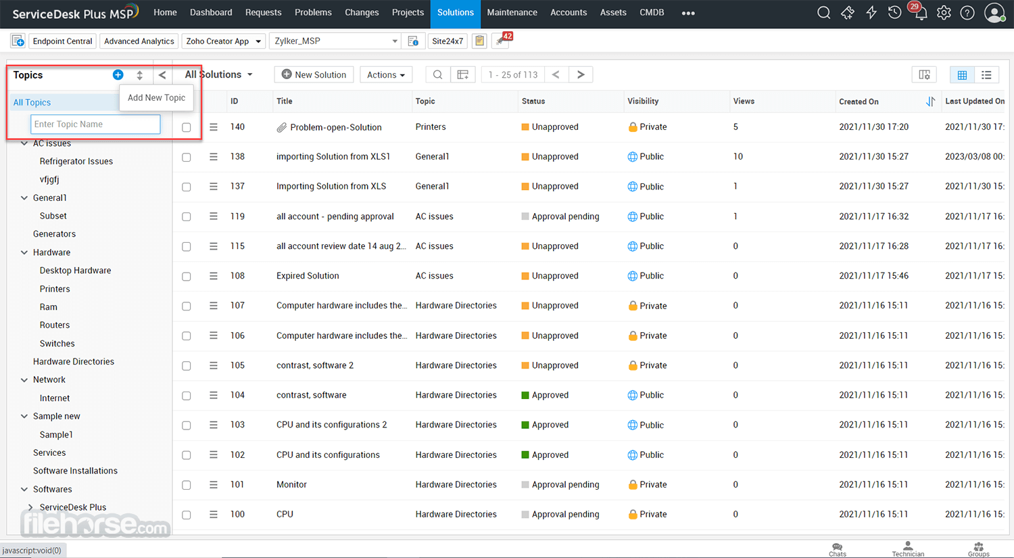Open the help question mark icon

[967, 13]
